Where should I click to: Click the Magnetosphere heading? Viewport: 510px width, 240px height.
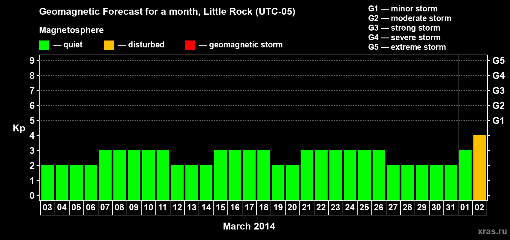click(71, 30)
